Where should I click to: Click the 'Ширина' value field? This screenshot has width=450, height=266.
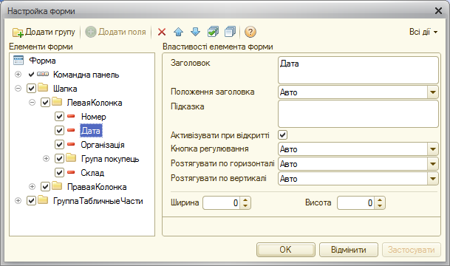pyautogui.click(x=221, y=203)
